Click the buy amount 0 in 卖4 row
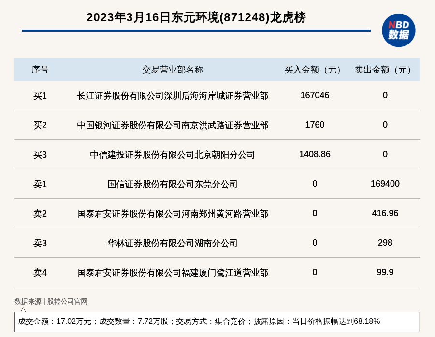The image size is (435, 337). click(x=315, y=272)
